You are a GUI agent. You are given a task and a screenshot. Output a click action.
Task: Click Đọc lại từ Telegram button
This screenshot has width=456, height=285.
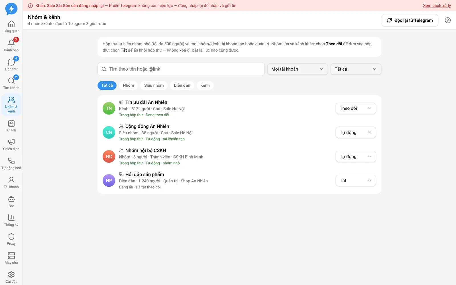click(x=410, y=20)
